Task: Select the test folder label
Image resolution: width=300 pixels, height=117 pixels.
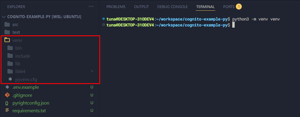Action: pos(16,32)
